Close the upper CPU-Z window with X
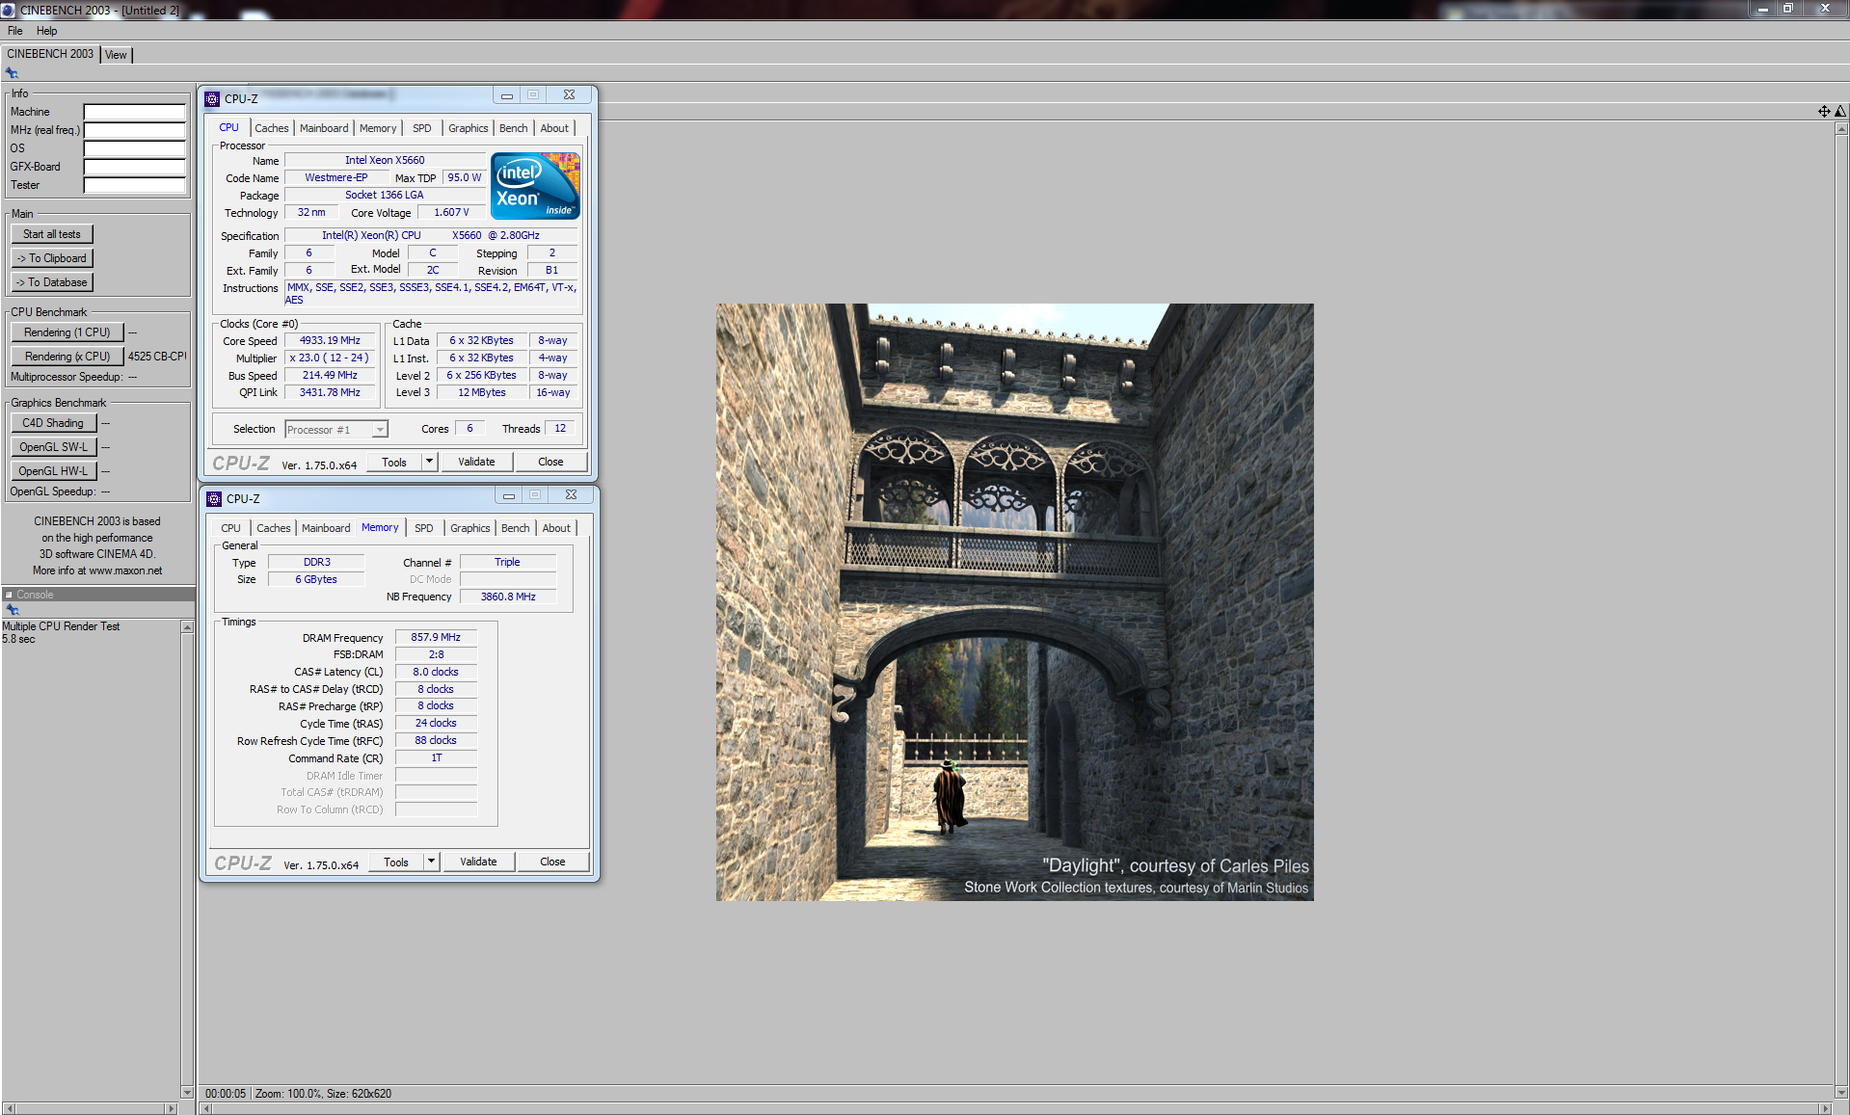 pos(570,95)
